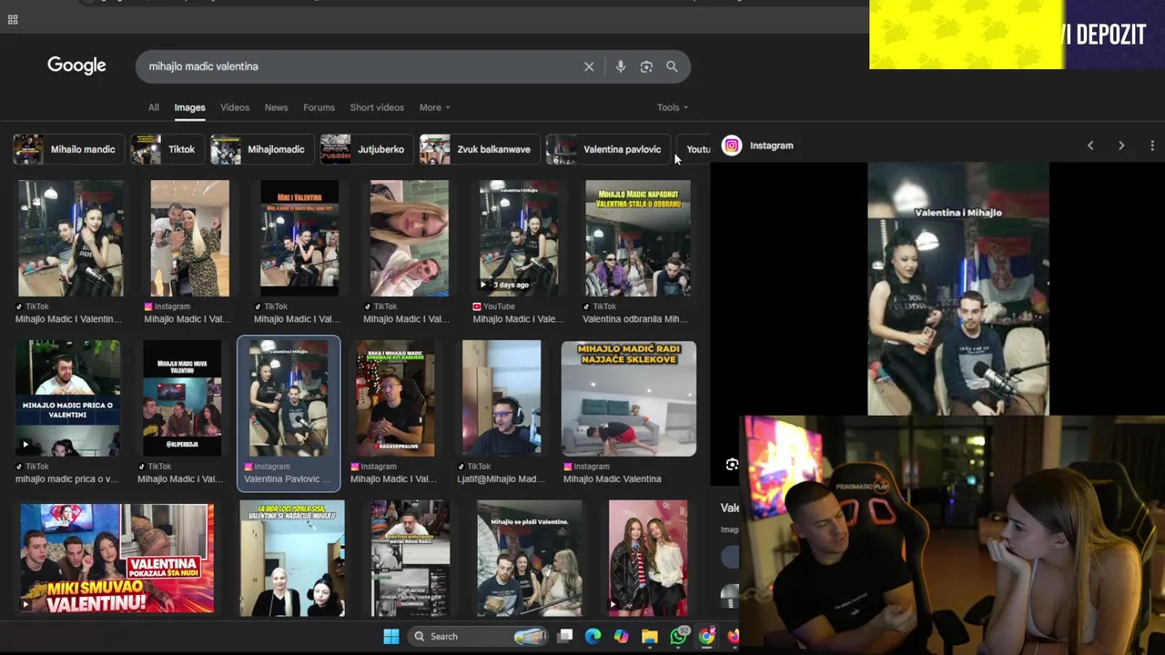1165x655 pixels.
Task: Expand the More search categories dropdown
Action: click(434, 107)
